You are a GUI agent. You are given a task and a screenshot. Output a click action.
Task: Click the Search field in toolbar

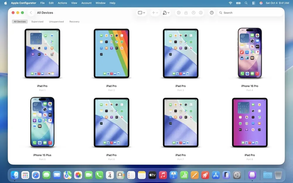click(250, 13)
